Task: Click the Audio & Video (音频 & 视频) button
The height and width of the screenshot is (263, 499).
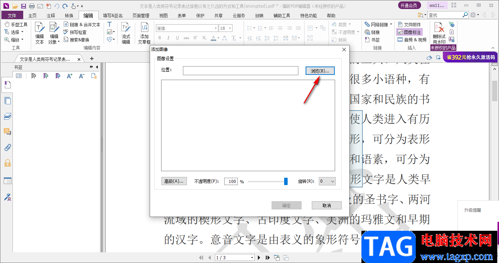Action: coord(412,40)
